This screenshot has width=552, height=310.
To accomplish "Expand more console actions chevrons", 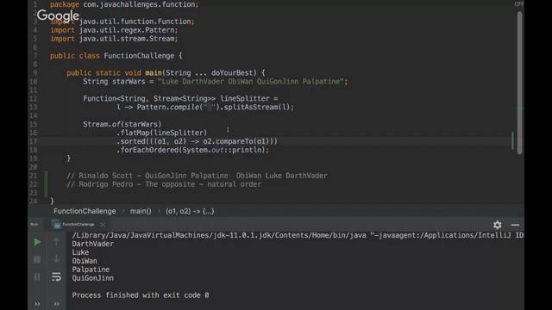I will 56,304.
